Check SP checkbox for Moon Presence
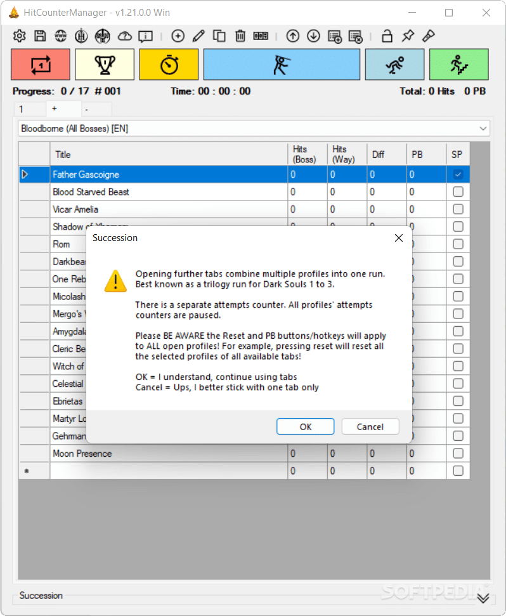Screen dimensions: 506x616 [458, 454]
